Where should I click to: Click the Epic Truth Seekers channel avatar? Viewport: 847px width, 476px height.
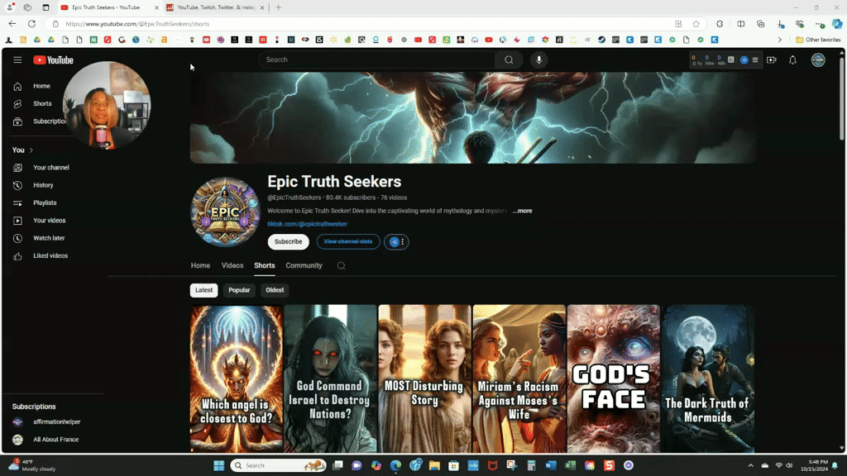point(225,212)
